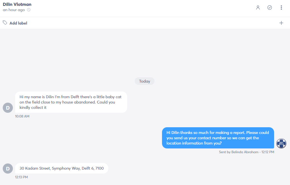Click the plus icon to add label
This screenshot has width=290, height=185.
pos(281,23)
